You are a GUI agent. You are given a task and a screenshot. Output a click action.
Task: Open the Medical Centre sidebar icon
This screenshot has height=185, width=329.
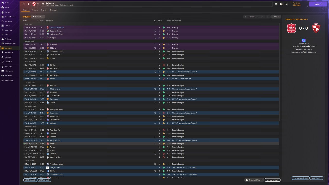(3, 43)
